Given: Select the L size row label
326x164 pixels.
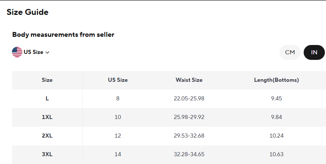Looking at the screenshot, I should [x=47, y=99].
